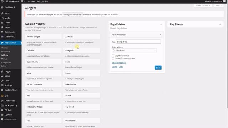Open the Select a Form dropdown
Viewport: 228px width, 128px height.
coord(134,50)
